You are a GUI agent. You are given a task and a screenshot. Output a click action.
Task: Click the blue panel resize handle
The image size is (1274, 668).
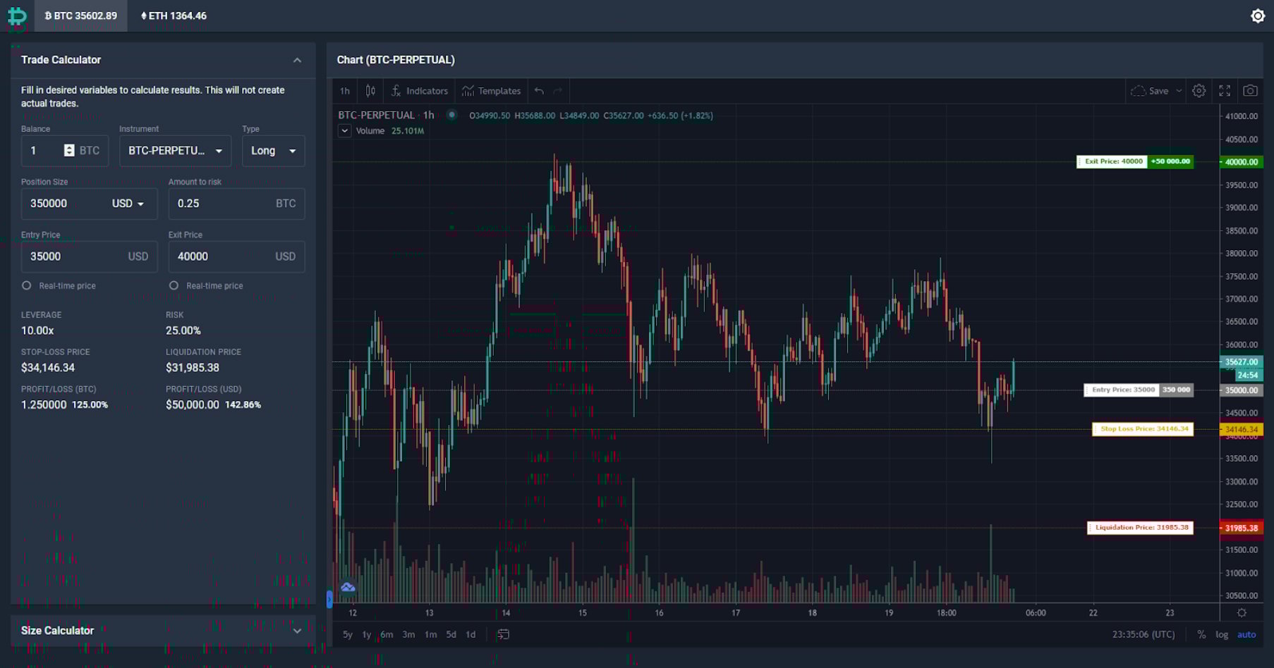[329, 599]
